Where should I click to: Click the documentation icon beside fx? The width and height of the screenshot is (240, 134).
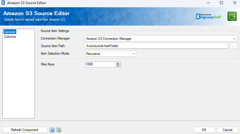[59, 130]
